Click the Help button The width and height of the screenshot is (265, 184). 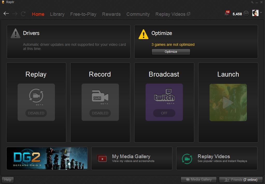pyautogui.click(x=8, y=180)
